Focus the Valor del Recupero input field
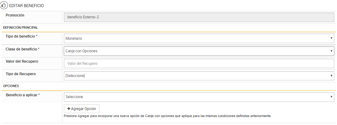This screenshot has width=337, height=125. tap(199, 64)
